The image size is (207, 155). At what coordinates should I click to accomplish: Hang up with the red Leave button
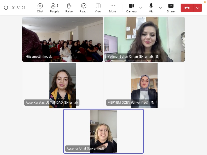point(187,8)
